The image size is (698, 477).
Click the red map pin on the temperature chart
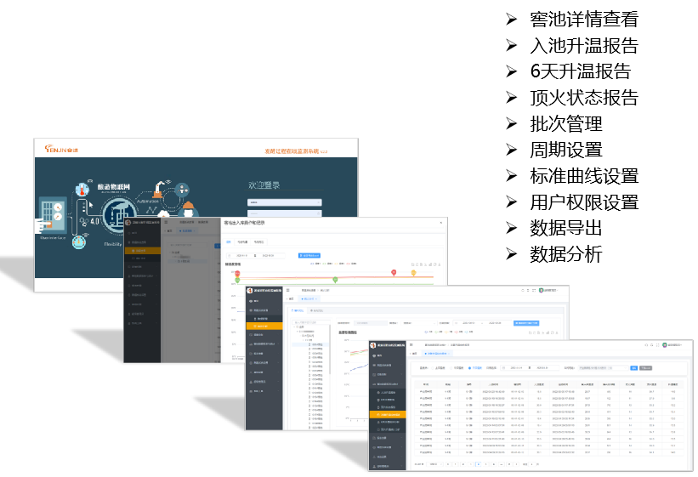tap(394, 272)
